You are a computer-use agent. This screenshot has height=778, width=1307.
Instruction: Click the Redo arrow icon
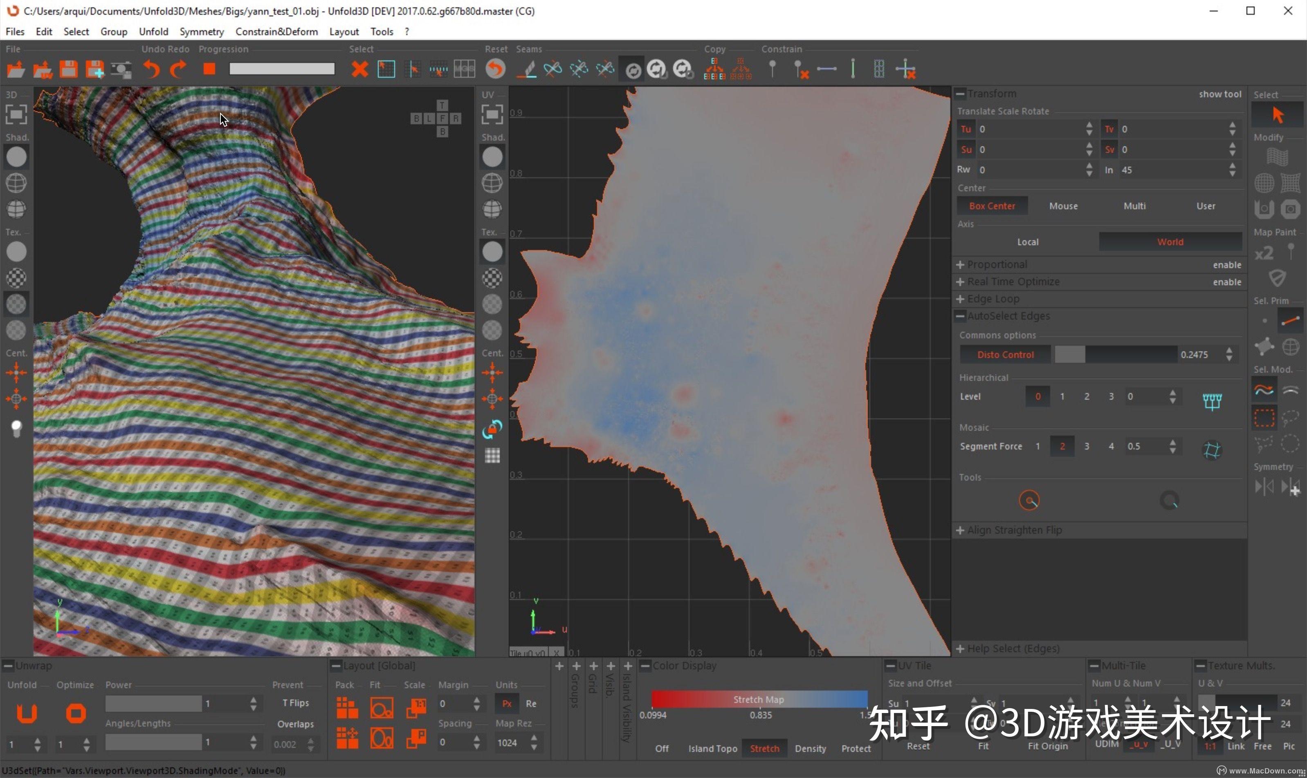(178, 69)
